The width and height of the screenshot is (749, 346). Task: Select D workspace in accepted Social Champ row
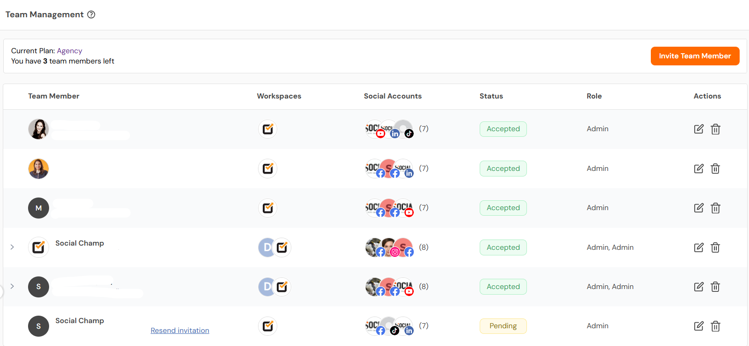(266, 247)
